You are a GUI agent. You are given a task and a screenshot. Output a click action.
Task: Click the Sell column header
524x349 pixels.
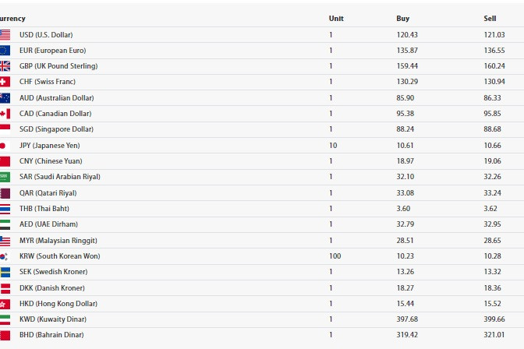490,19
